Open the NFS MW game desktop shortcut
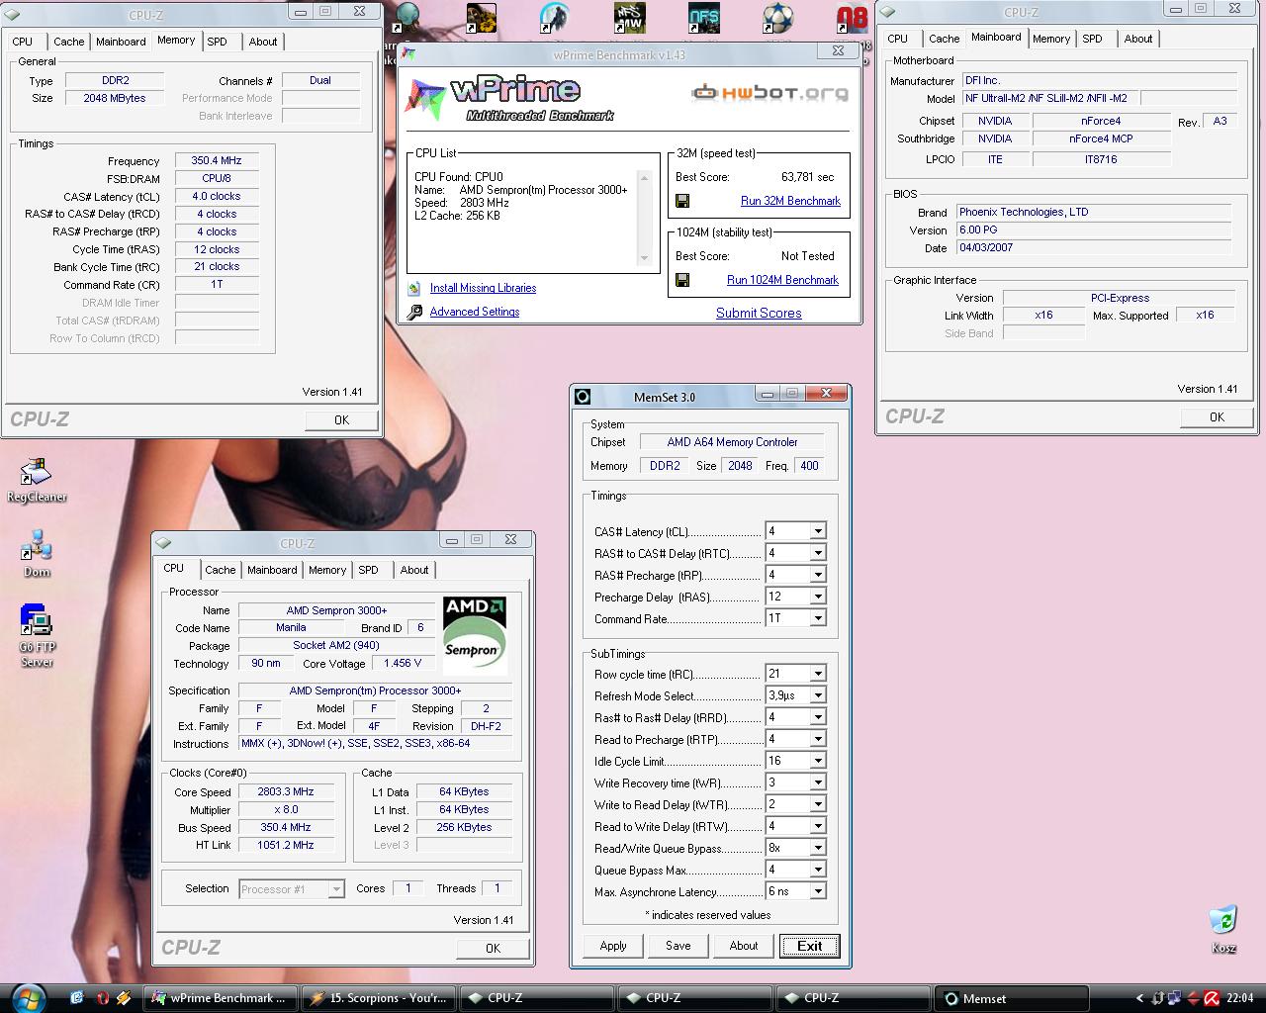Image resolution: width=1266 pixels, height=1013 pixels. point(630,18)
